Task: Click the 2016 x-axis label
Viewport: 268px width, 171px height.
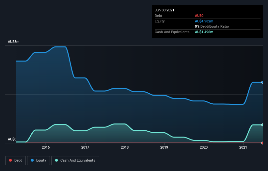Action: 46,147
